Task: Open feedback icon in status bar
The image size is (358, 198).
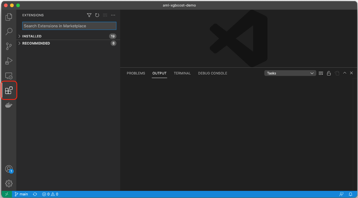Action: (x=341, y=194)
